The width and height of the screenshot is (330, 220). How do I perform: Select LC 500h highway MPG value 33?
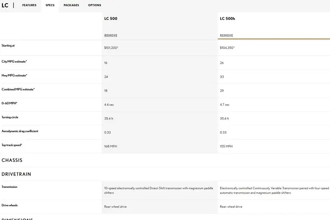(222, 77)
